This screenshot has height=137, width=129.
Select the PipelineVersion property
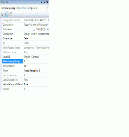pos(10,75)
